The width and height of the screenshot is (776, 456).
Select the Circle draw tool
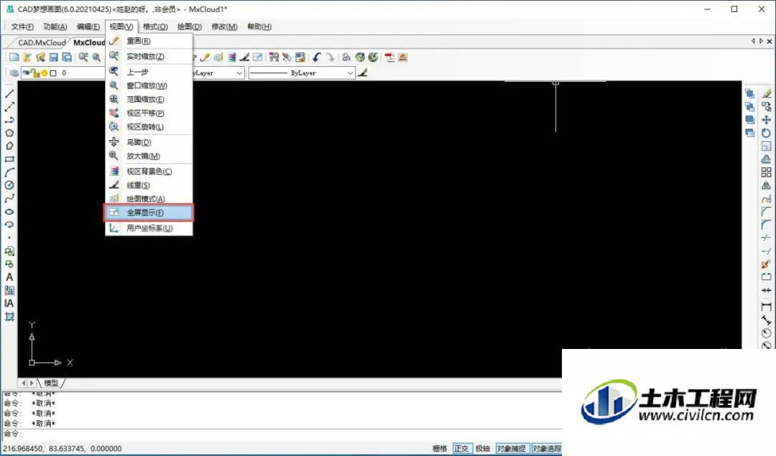(9, 185)
